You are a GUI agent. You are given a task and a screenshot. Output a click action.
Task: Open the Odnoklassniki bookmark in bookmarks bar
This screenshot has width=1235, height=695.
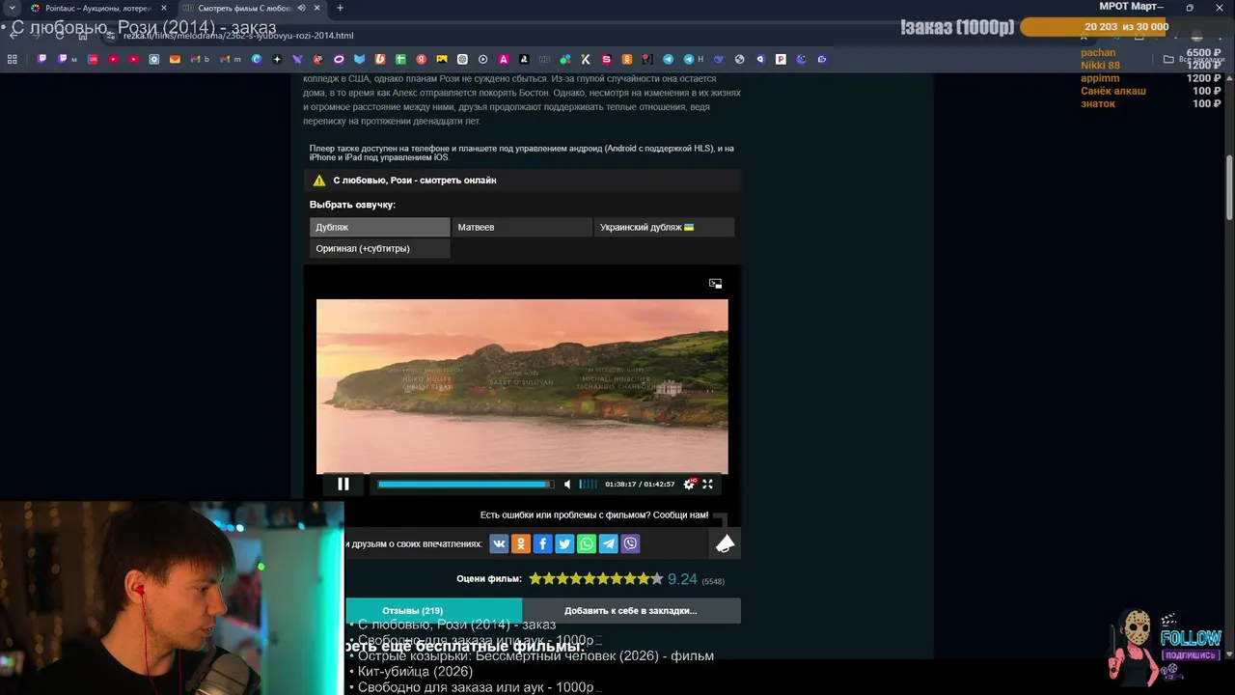[626, 59]
